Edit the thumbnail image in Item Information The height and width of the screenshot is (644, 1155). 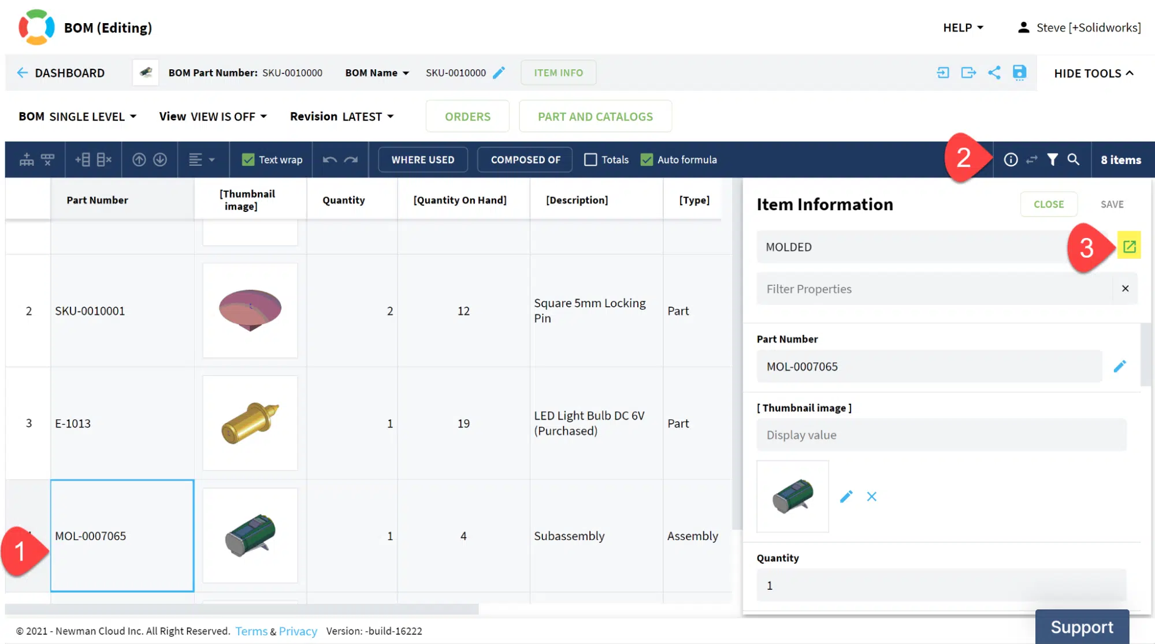click(x=846, y=497)
